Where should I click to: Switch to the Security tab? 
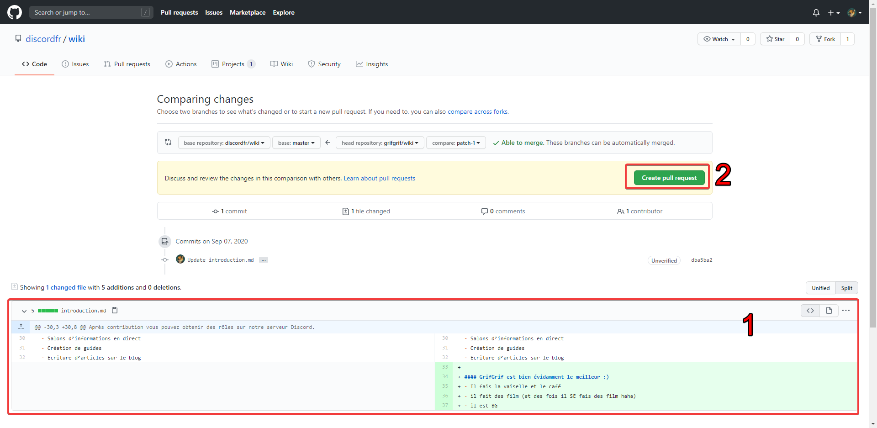coord(324,64)
